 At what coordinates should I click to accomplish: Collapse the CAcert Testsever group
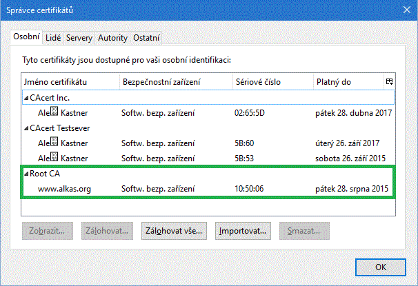(x=26, y=128)
